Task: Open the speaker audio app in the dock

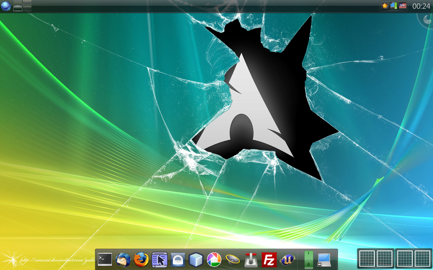Action: tap(232, 260)
